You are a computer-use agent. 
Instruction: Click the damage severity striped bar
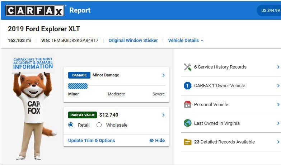78,86
